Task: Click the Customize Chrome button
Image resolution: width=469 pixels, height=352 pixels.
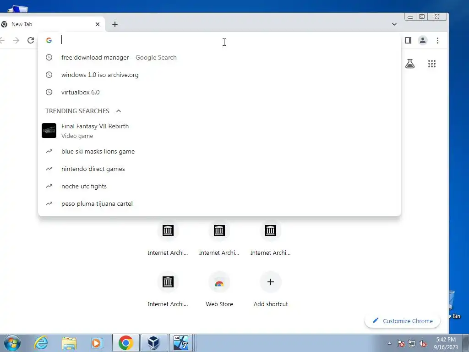Action: pos(402,321)
